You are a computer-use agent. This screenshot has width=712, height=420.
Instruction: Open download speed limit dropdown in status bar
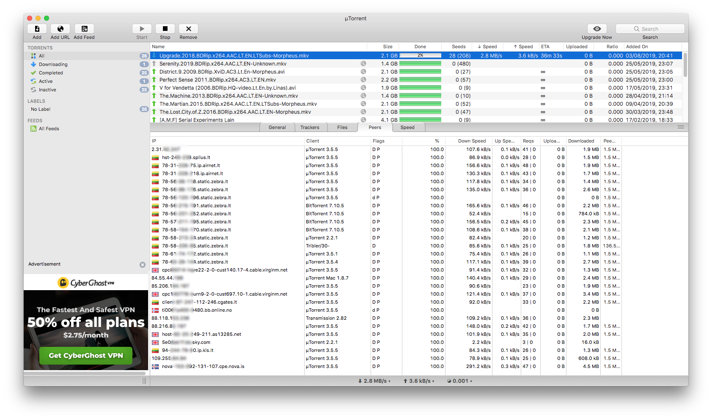[x=375, y=381]
